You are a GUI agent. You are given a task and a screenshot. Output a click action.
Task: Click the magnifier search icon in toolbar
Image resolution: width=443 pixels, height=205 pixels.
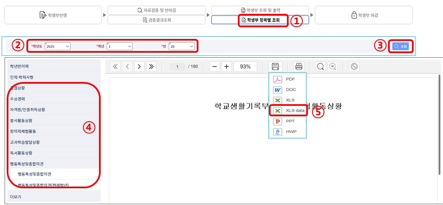[321, 67]
